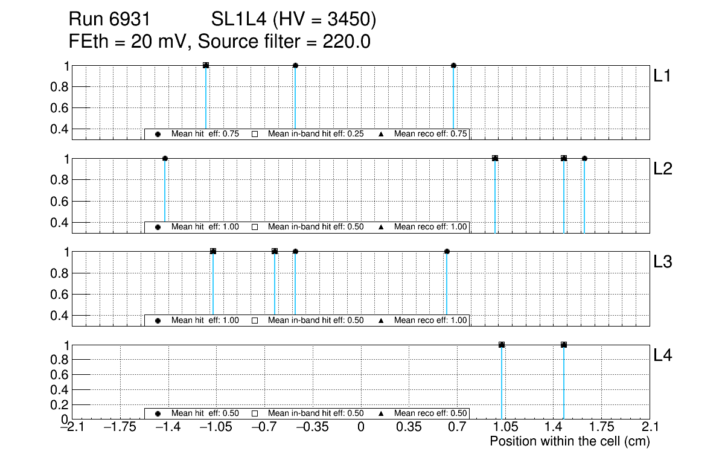Click the open square marker in L2 legend
The width and height of the screenshot is (722, 466).
coord(255,228)
